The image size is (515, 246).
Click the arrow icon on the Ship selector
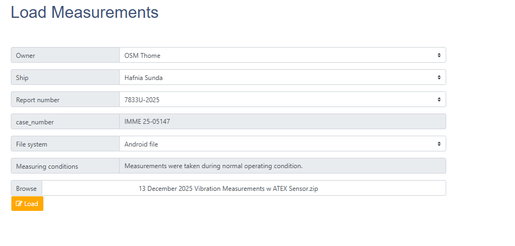439,77
